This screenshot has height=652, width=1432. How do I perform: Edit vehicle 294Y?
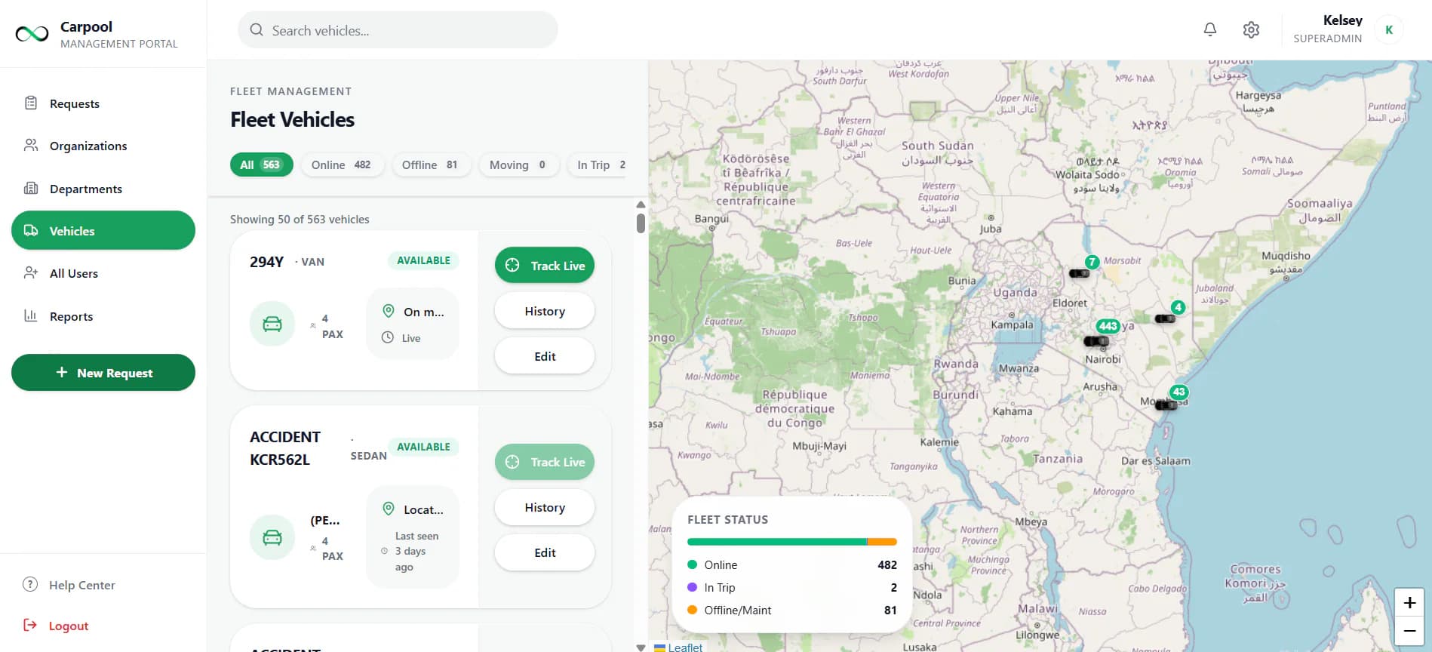545,356
